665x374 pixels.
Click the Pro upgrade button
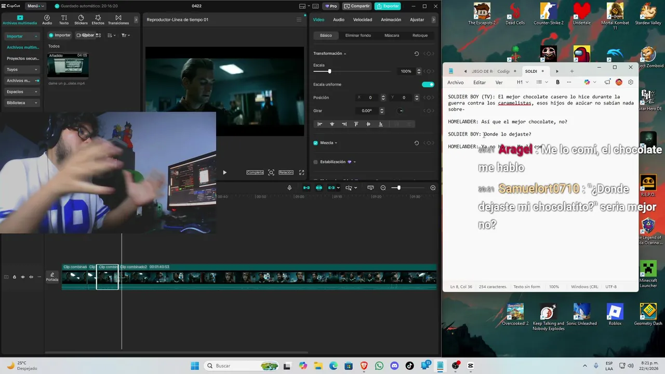coord(331,6)
